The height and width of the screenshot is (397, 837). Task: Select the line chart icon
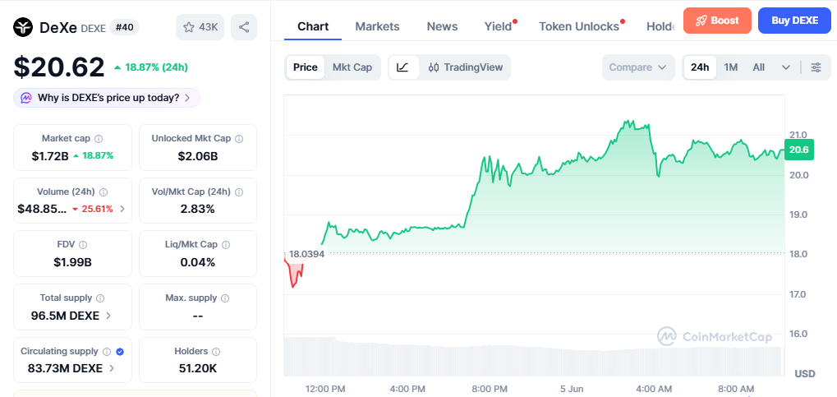403,67
